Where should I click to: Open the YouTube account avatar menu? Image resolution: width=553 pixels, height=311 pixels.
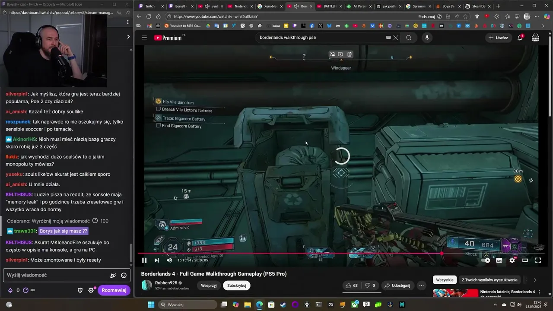[x=535, y=38]
